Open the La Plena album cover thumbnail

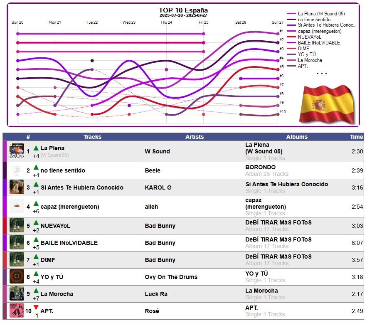(17, 151)
